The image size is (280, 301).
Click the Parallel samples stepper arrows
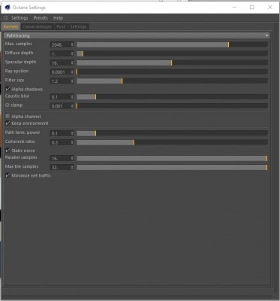pyautogui.click(x=72, y=159)
